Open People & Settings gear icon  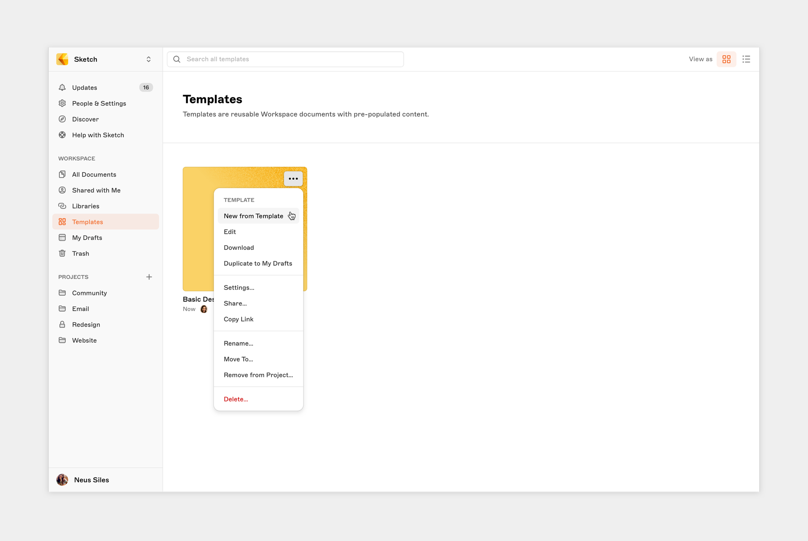click(62, 103)
